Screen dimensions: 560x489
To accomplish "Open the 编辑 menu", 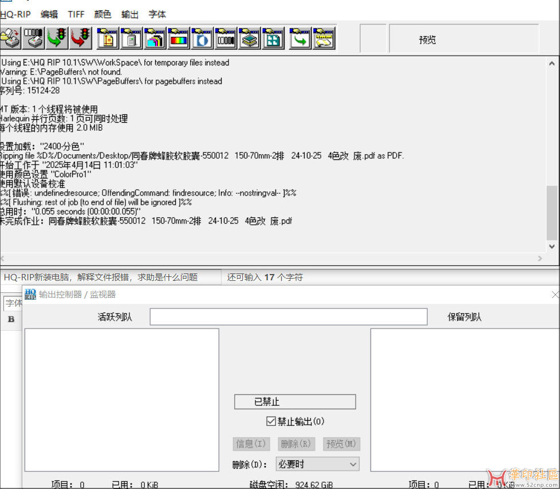I will 49,14.
